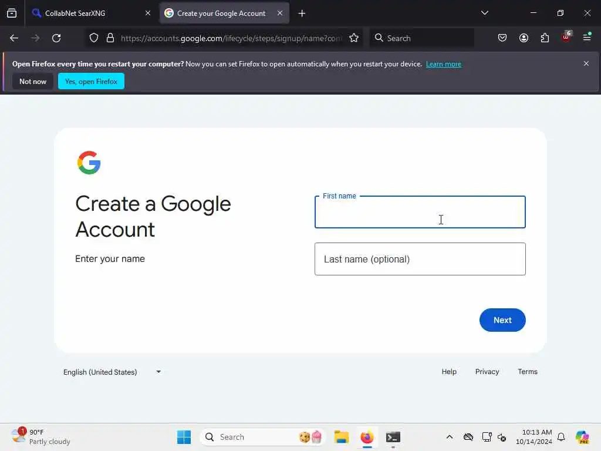Choose Not now on the startup prompt

click(33, 81)
